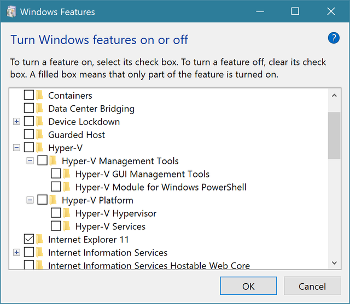Select the Guarded Host label
The height and width of the screenshot is (304, 350).
tap(77, 135)
